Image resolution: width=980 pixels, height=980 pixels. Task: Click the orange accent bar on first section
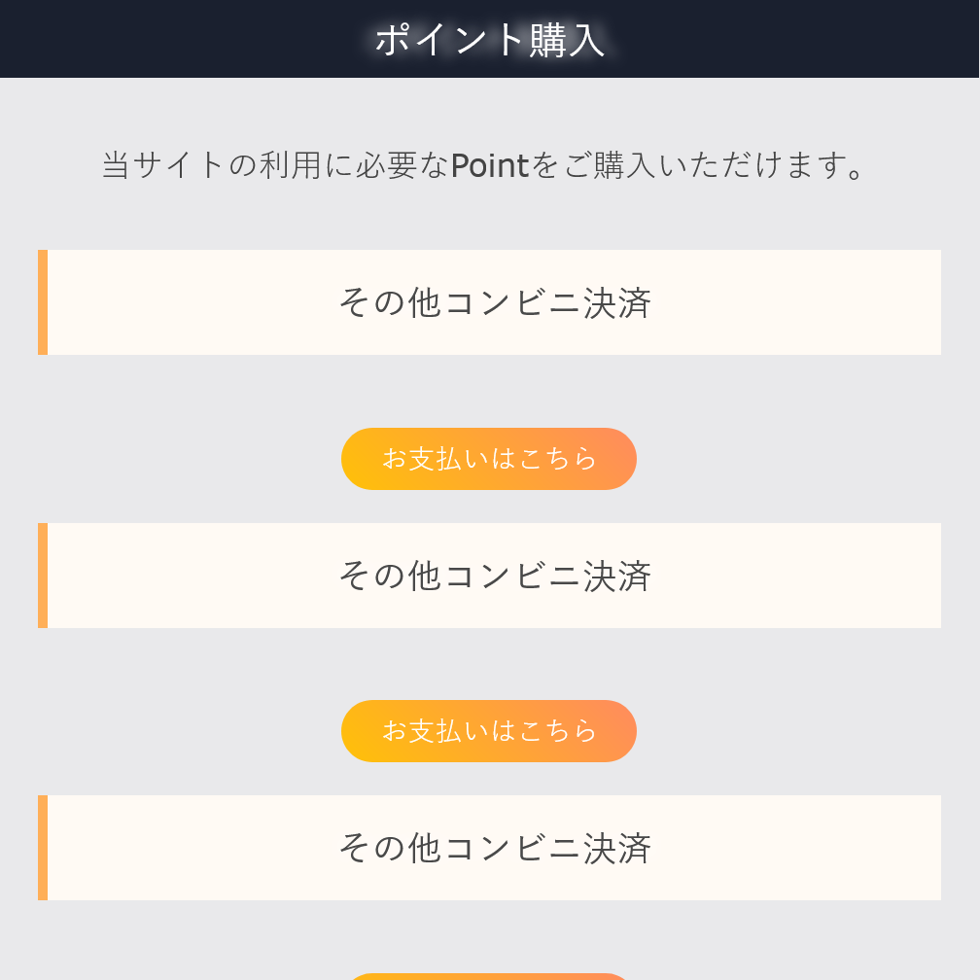tap(43, 302)
